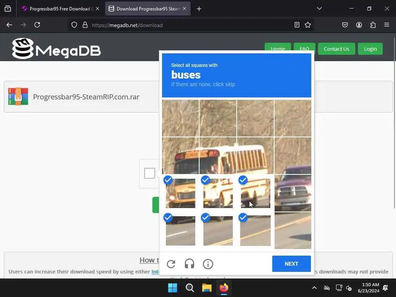
Task: Deselect bottom road tile below bus middle
Action: [x=218, y=230]
